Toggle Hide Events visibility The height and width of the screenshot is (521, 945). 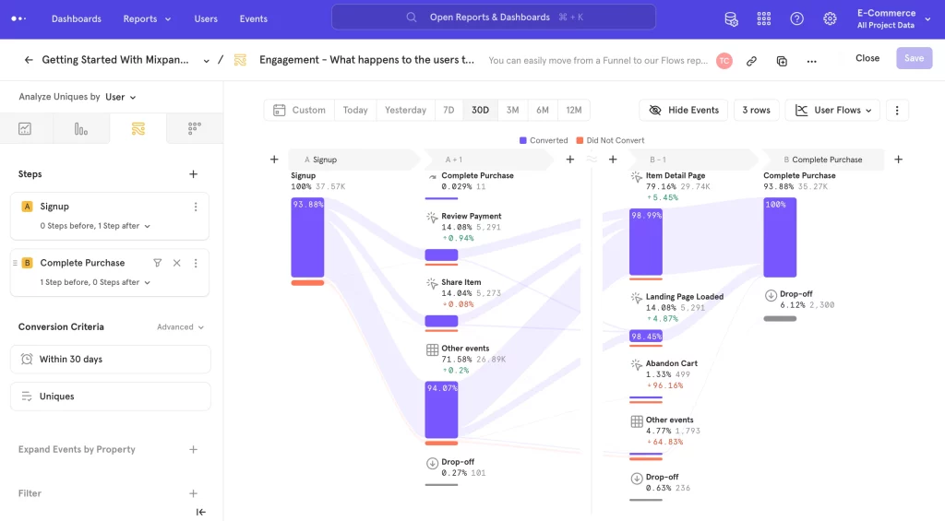tap(684, 111)
